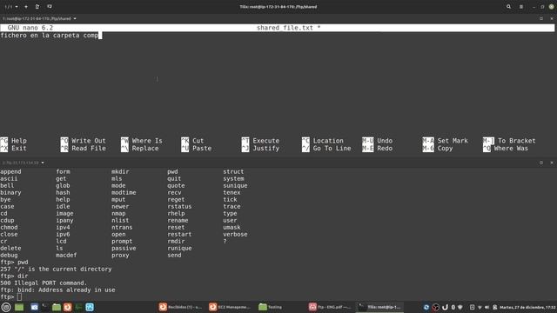The width and height of the screenshot is (557, 313).
Task: Click the red and black circular tray icon
Action: click(435, 307)
